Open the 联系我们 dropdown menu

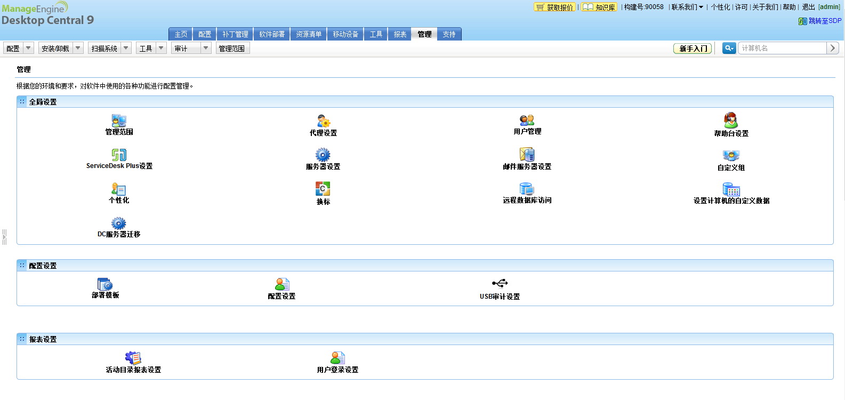click(x=687, y=7)
